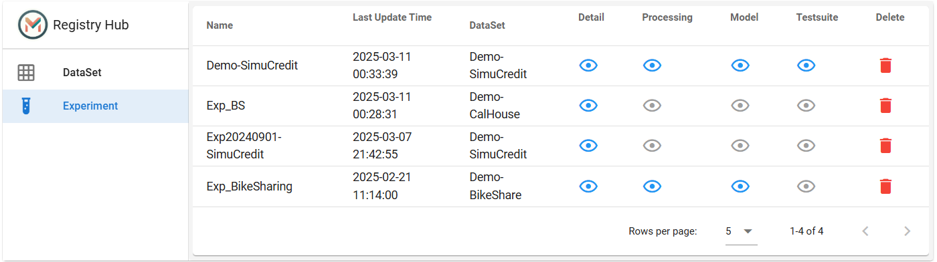This screenshot has height=262, width=937.
Task: Sort by Last Update Time header
Action: point(392,17)
